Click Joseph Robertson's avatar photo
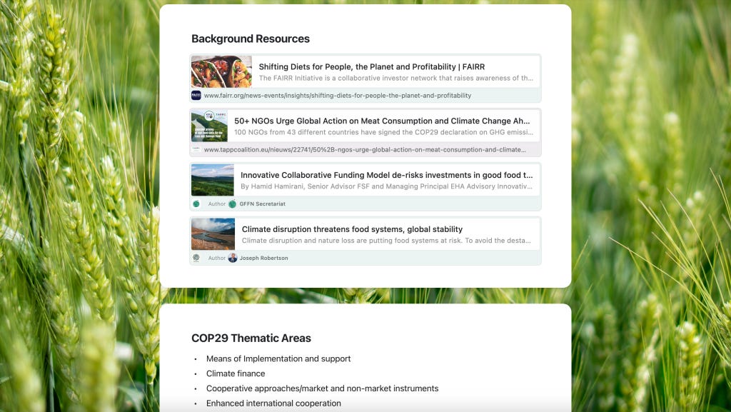Screen dimensions: 731x412 point(233,258)
